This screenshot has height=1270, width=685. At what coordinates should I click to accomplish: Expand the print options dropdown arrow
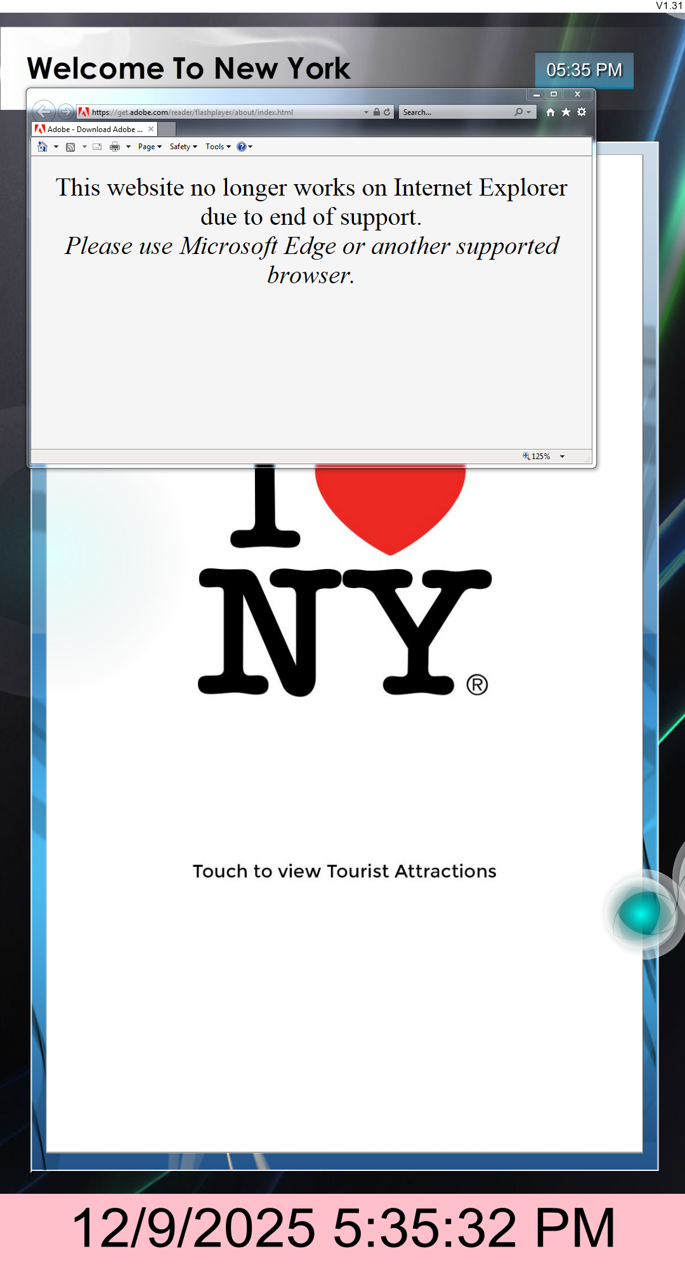[x=128, y=147]
